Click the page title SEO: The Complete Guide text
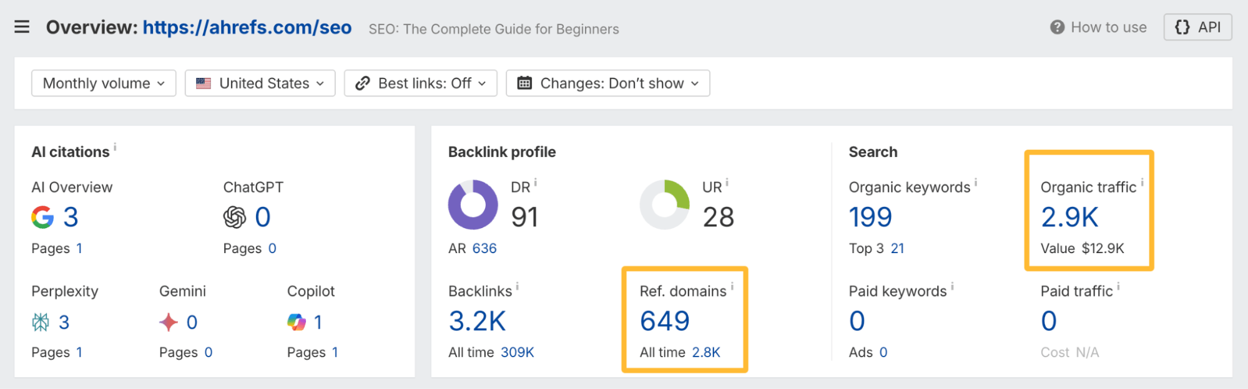This screenshot has width=1248, height=389. (x=494, y=29)
